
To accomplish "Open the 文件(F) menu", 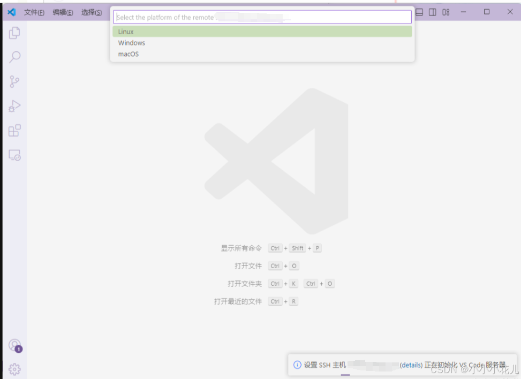I will click(x=34, y=12).
